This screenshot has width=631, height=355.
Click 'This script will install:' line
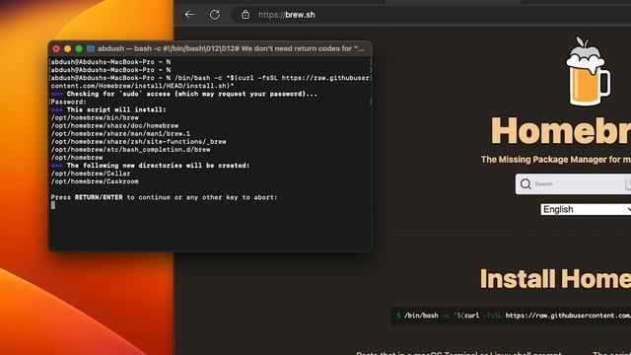[x=108, y=109]
